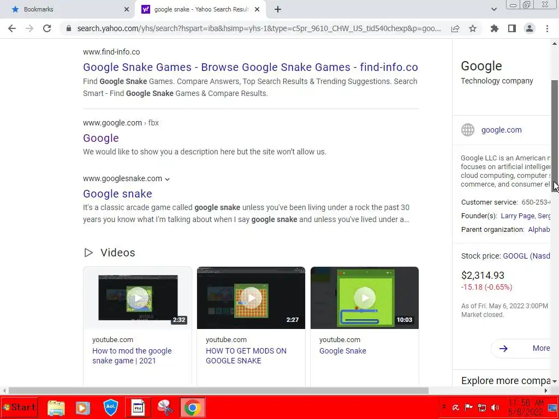Screen dimensions: 559x419
Task: Click the Action Center flag tray icon
Action: pyautogui.click(x=468, y=408)
